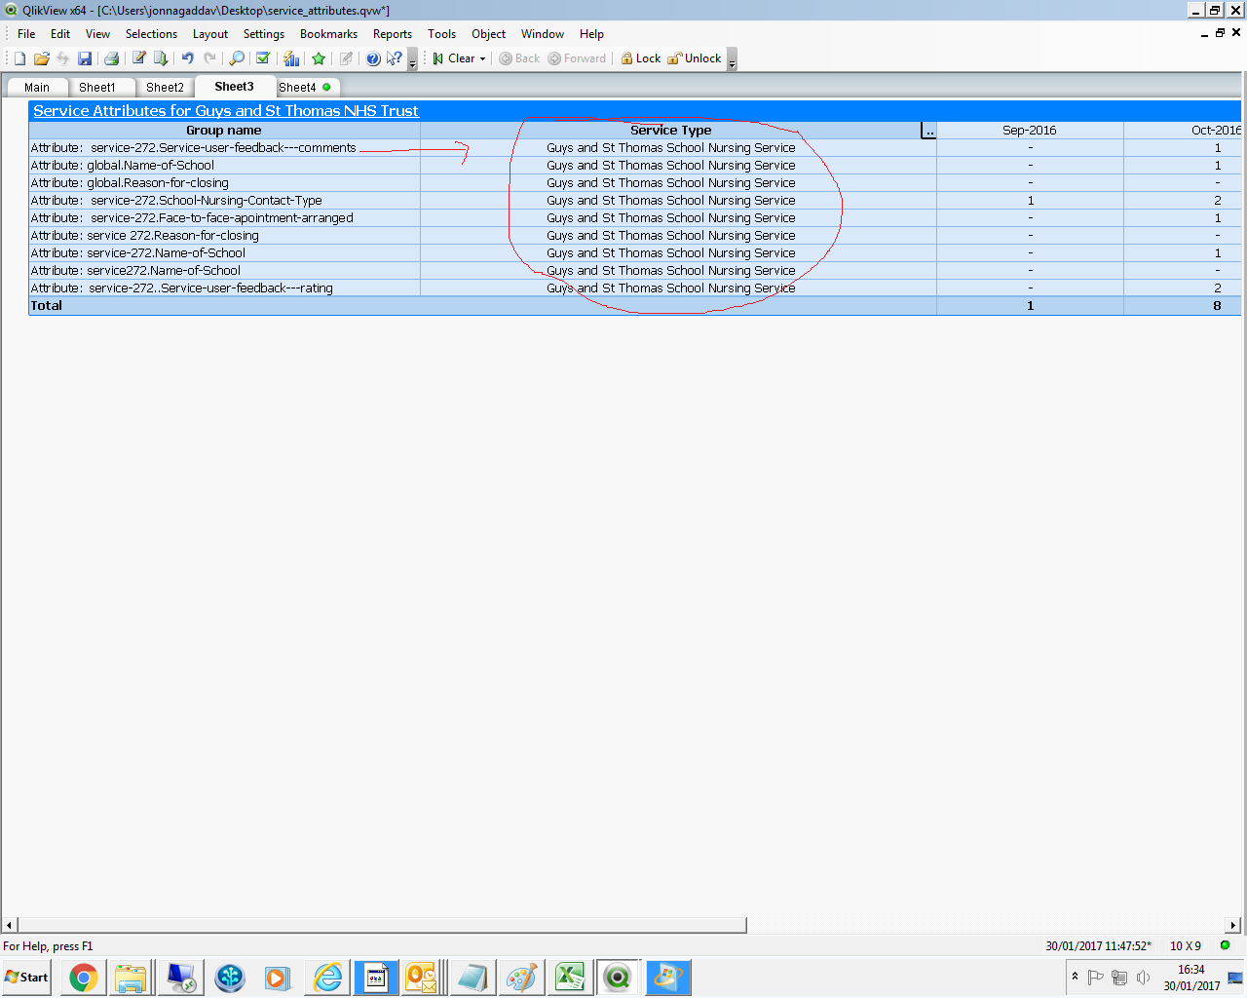Open the Object menu
The image size is (1247, 998).
488,34
